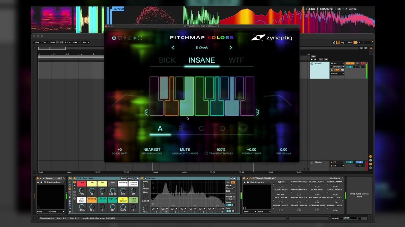Collapse the Sound 2 track with its arrow
This screenshot has width=405, height=227.
(312, 63)
